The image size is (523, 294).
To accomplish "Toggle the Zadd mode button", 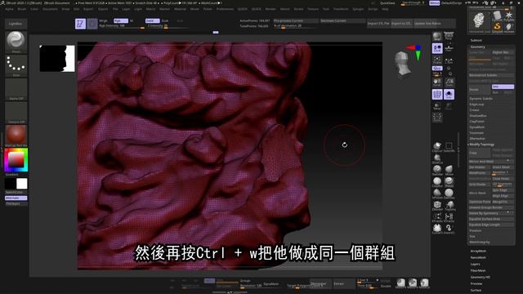I will [152, 20].
